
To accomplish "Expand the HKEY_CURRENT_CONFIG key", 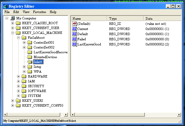I will point(12,105).
